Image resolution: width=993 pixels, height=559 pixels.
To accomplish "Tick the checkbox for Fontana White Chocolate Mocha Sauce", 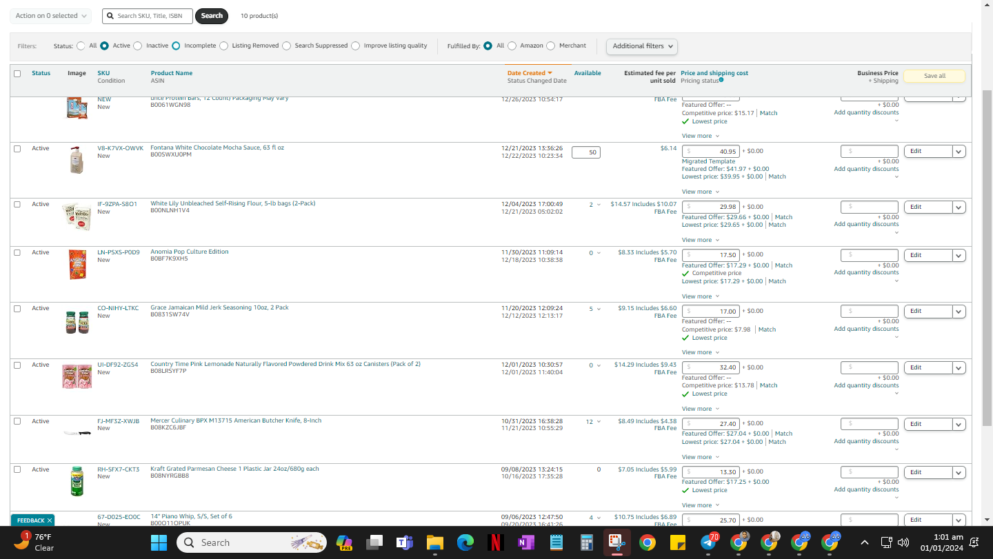I will [17, 149].
